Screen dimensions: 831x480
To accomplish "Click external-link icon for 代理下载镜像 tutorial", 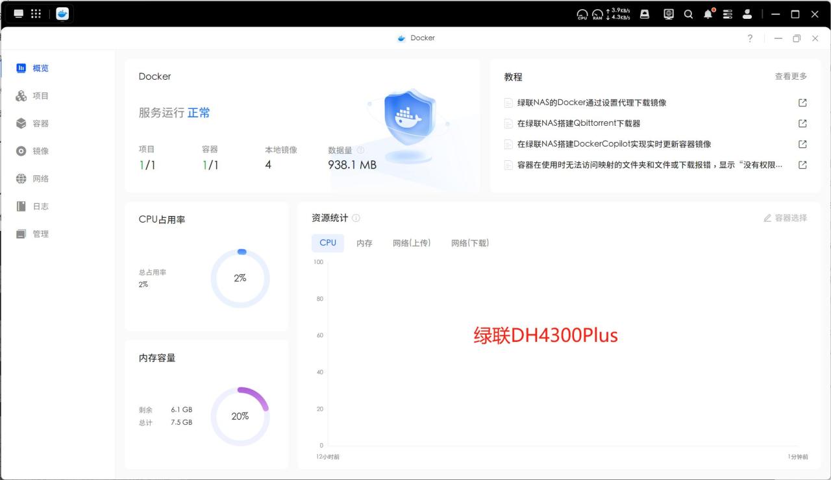I will pyautogui.click(x=802, y=102).
